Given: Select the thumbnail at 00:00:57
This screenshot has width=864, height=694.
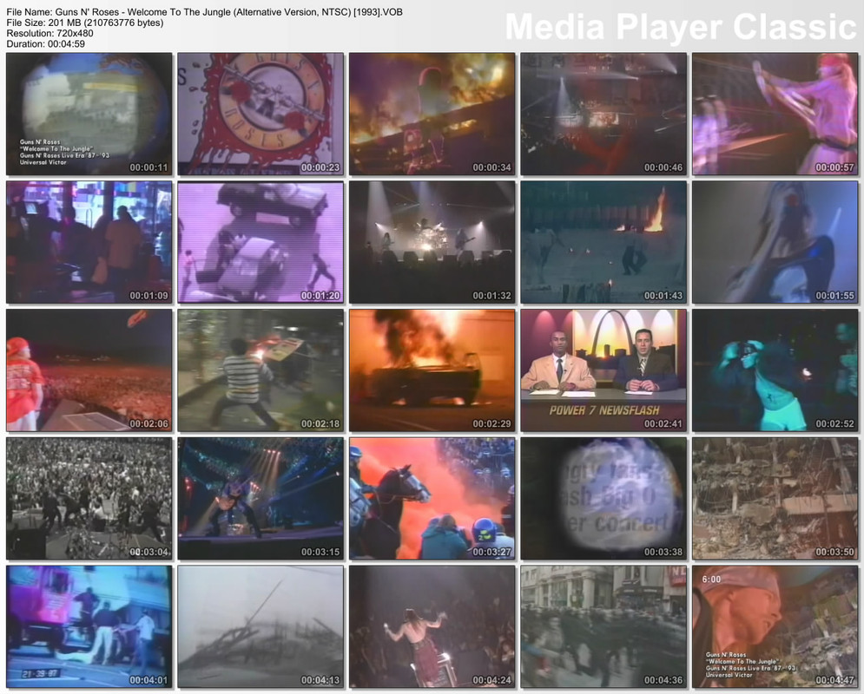Looking at the screenshot, I should pyautogui.click(x=775, y=114).
